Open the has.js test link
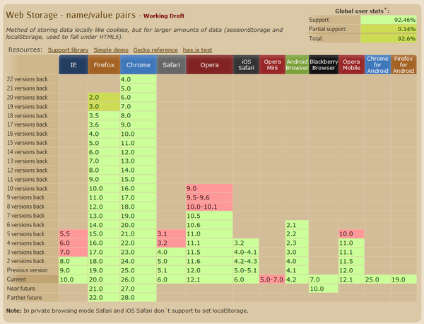Viewport: 424px width, 324px height. (x=197, y=50)
